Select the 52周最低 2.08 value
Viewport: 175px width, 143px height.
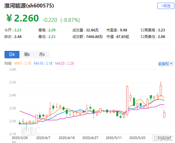tap(153, 37)
